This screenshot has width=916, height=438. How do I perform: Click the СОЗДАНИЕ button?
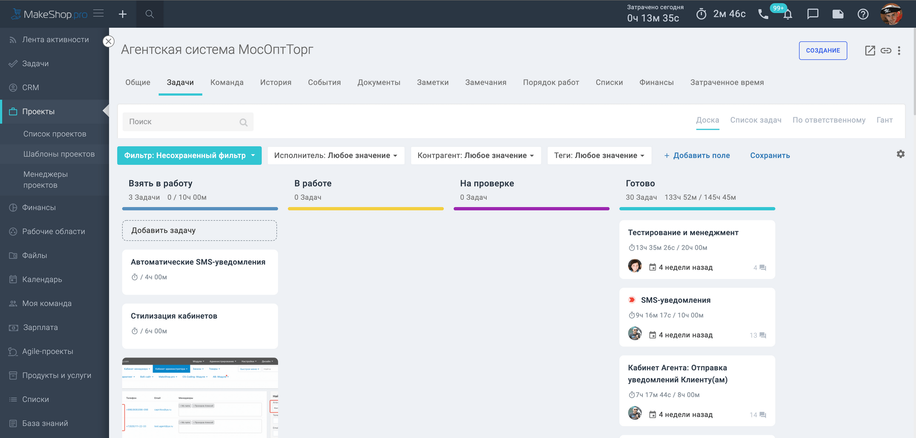point(823,51)
